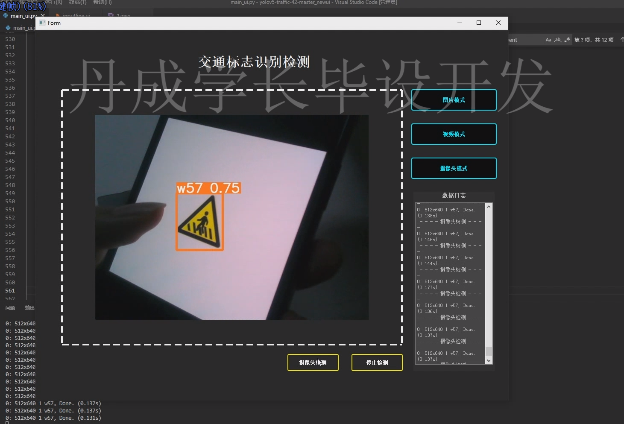Click the Python icon in the breadcrumb

coord(8,28)
